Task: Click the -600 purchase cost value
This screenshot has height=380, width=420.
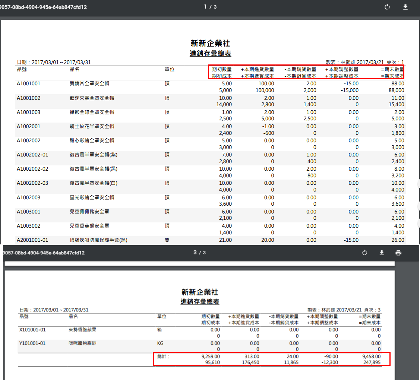Action: pos(268,133)
